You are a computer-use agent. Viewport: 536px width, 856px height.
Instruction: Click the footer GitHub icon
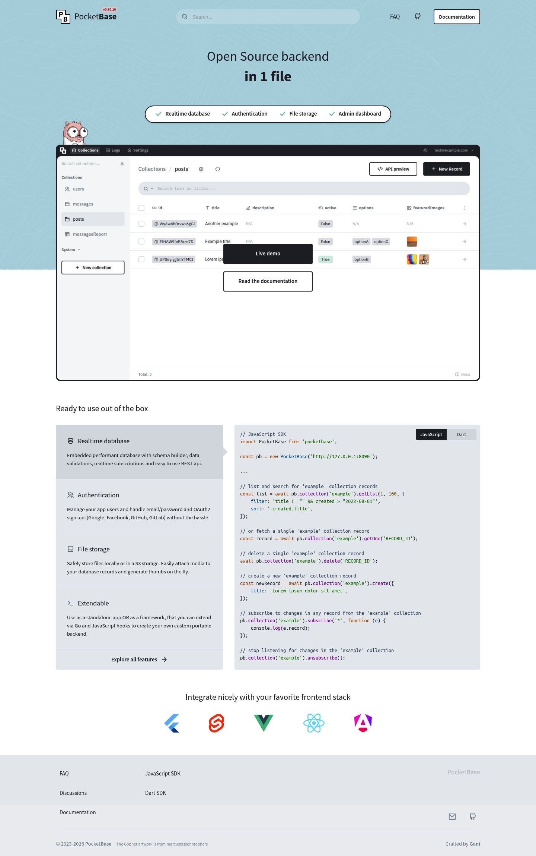(x=473, y=816)
